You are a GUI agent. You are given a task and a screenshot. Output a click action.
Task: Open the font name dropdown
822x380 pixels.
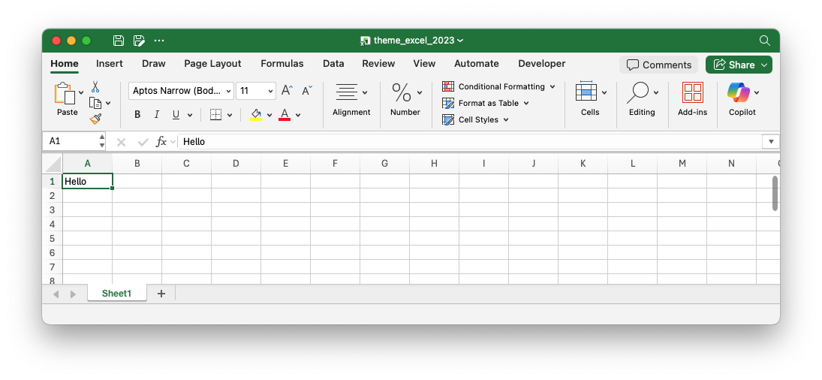pyautogui.click(x=228, y=91)
